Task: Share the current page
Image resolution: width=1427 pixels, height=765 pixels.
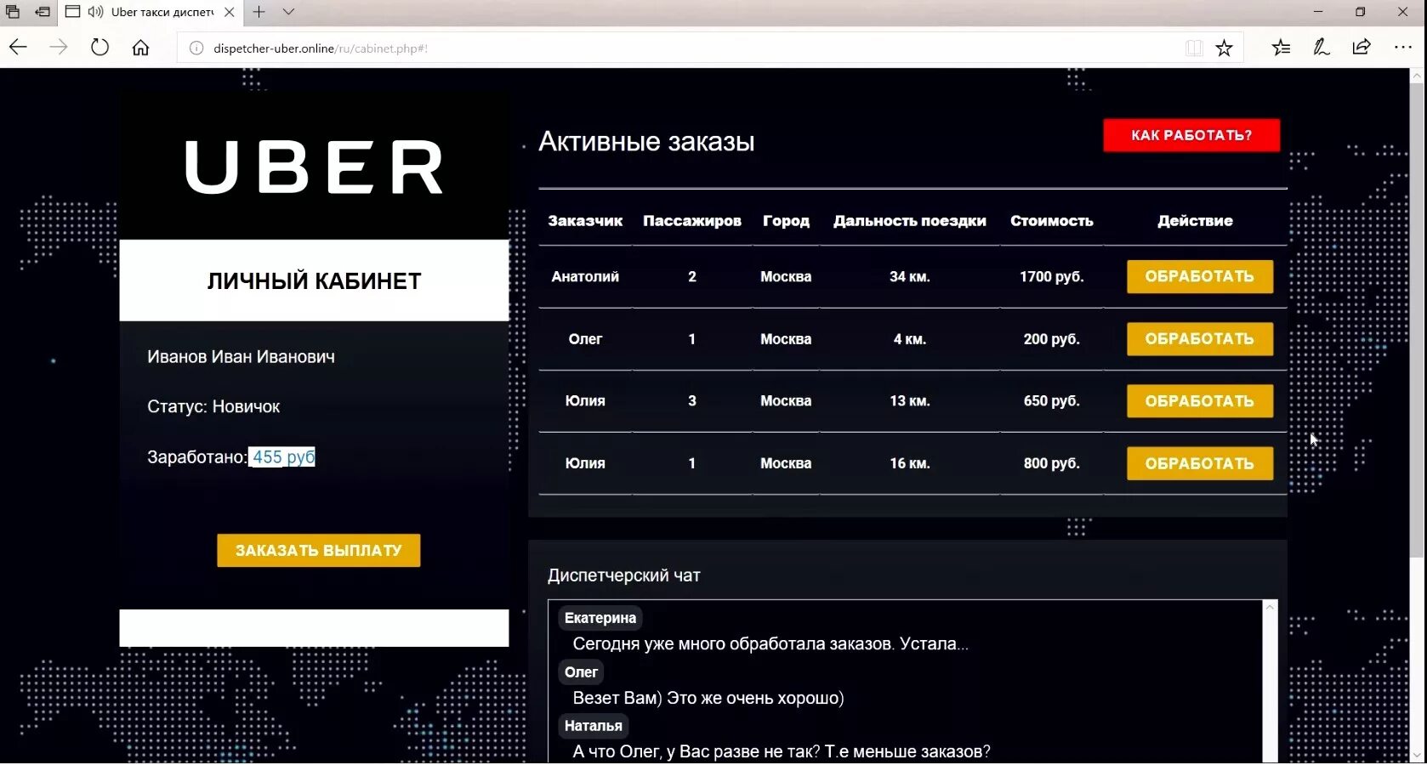Action: (1362, 48)
